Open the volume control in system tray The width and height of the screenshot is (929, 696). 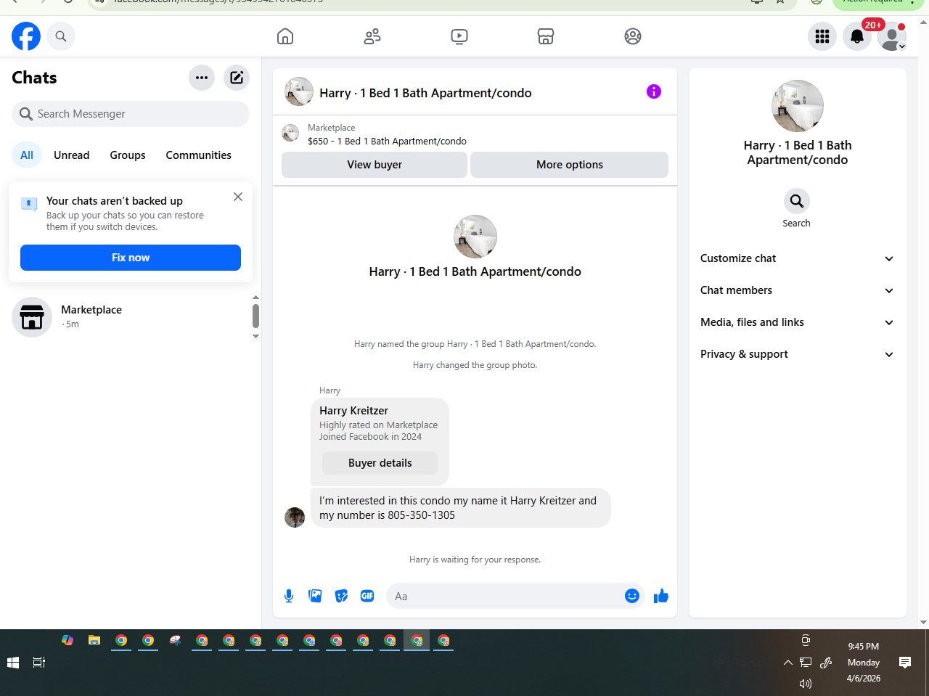806,684
